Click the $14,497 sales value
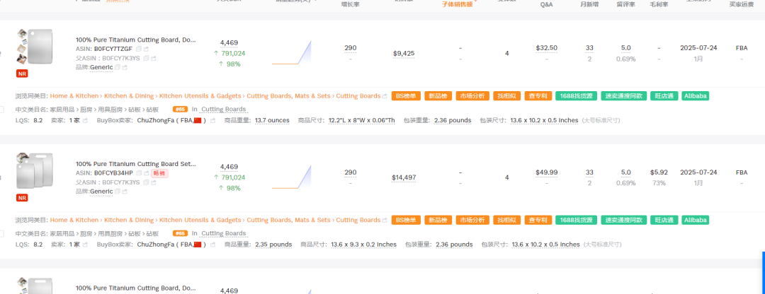765x294 pixels. pos(404,177)
